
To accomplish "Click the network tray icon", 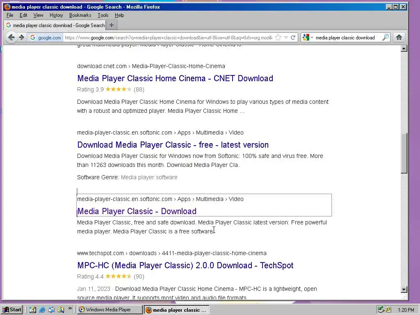I will click(x=381, y=310).
